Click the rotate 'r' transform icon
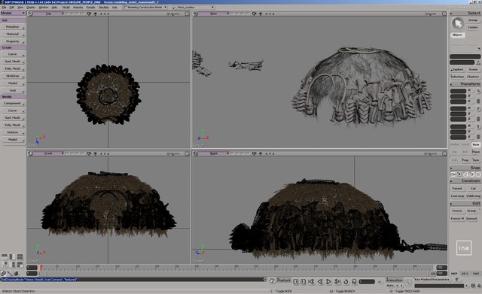482x294 pixels. 478,109
